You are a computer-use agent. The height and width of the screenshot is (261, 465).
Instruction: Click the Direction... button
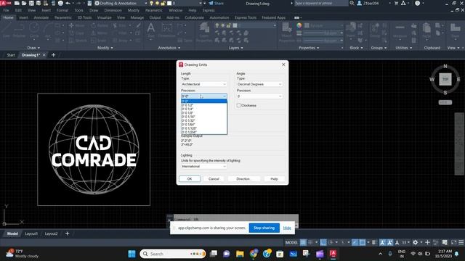[x=244, y=179]
